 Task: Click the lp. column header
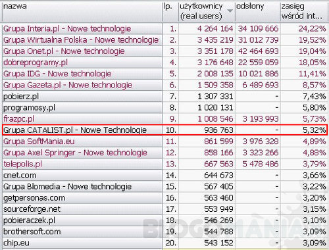(x=170, y=11)
